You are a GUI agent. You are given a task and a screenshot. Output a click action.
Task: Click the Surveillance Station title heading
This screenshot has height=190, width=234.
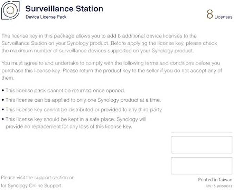pyautogui.click(x=64, y=9)
